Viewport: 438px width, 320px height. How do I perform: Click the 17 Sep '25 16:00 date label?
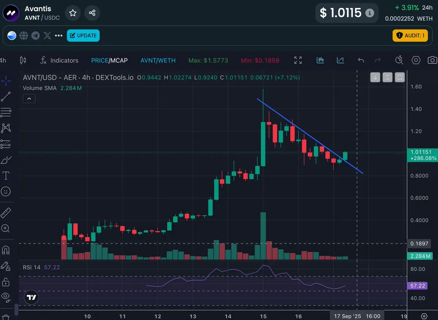pos(357,316)
